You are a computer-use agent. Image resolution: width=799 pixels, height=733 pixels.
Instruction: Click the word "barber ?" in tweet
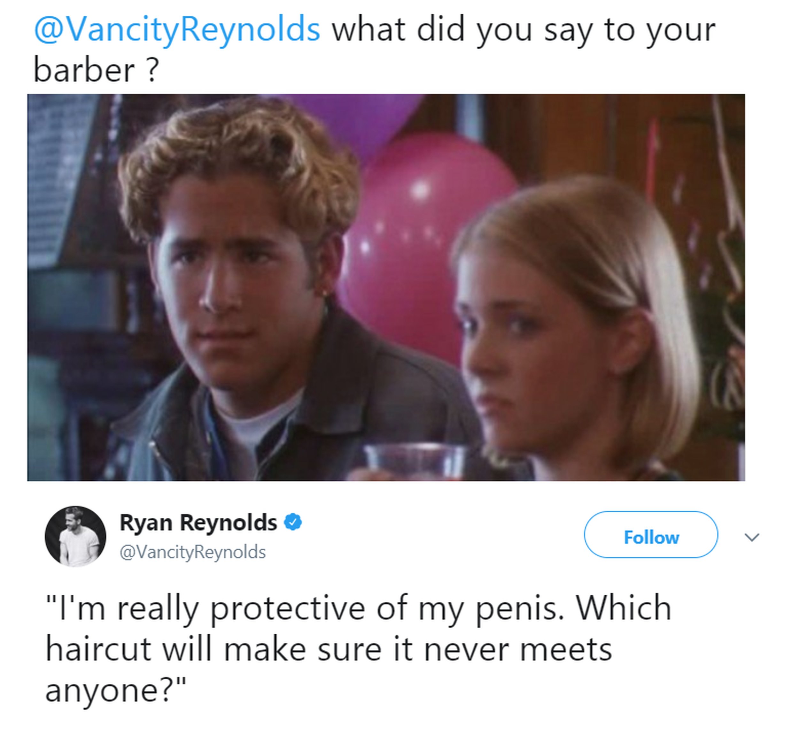click(x=96, y=71)
